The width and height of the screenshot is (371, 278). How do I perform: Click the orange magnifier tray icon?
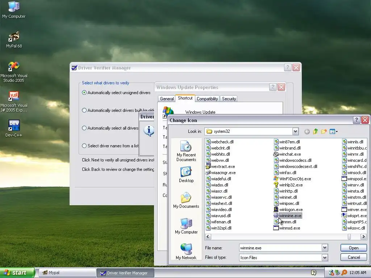pos(344,273)
